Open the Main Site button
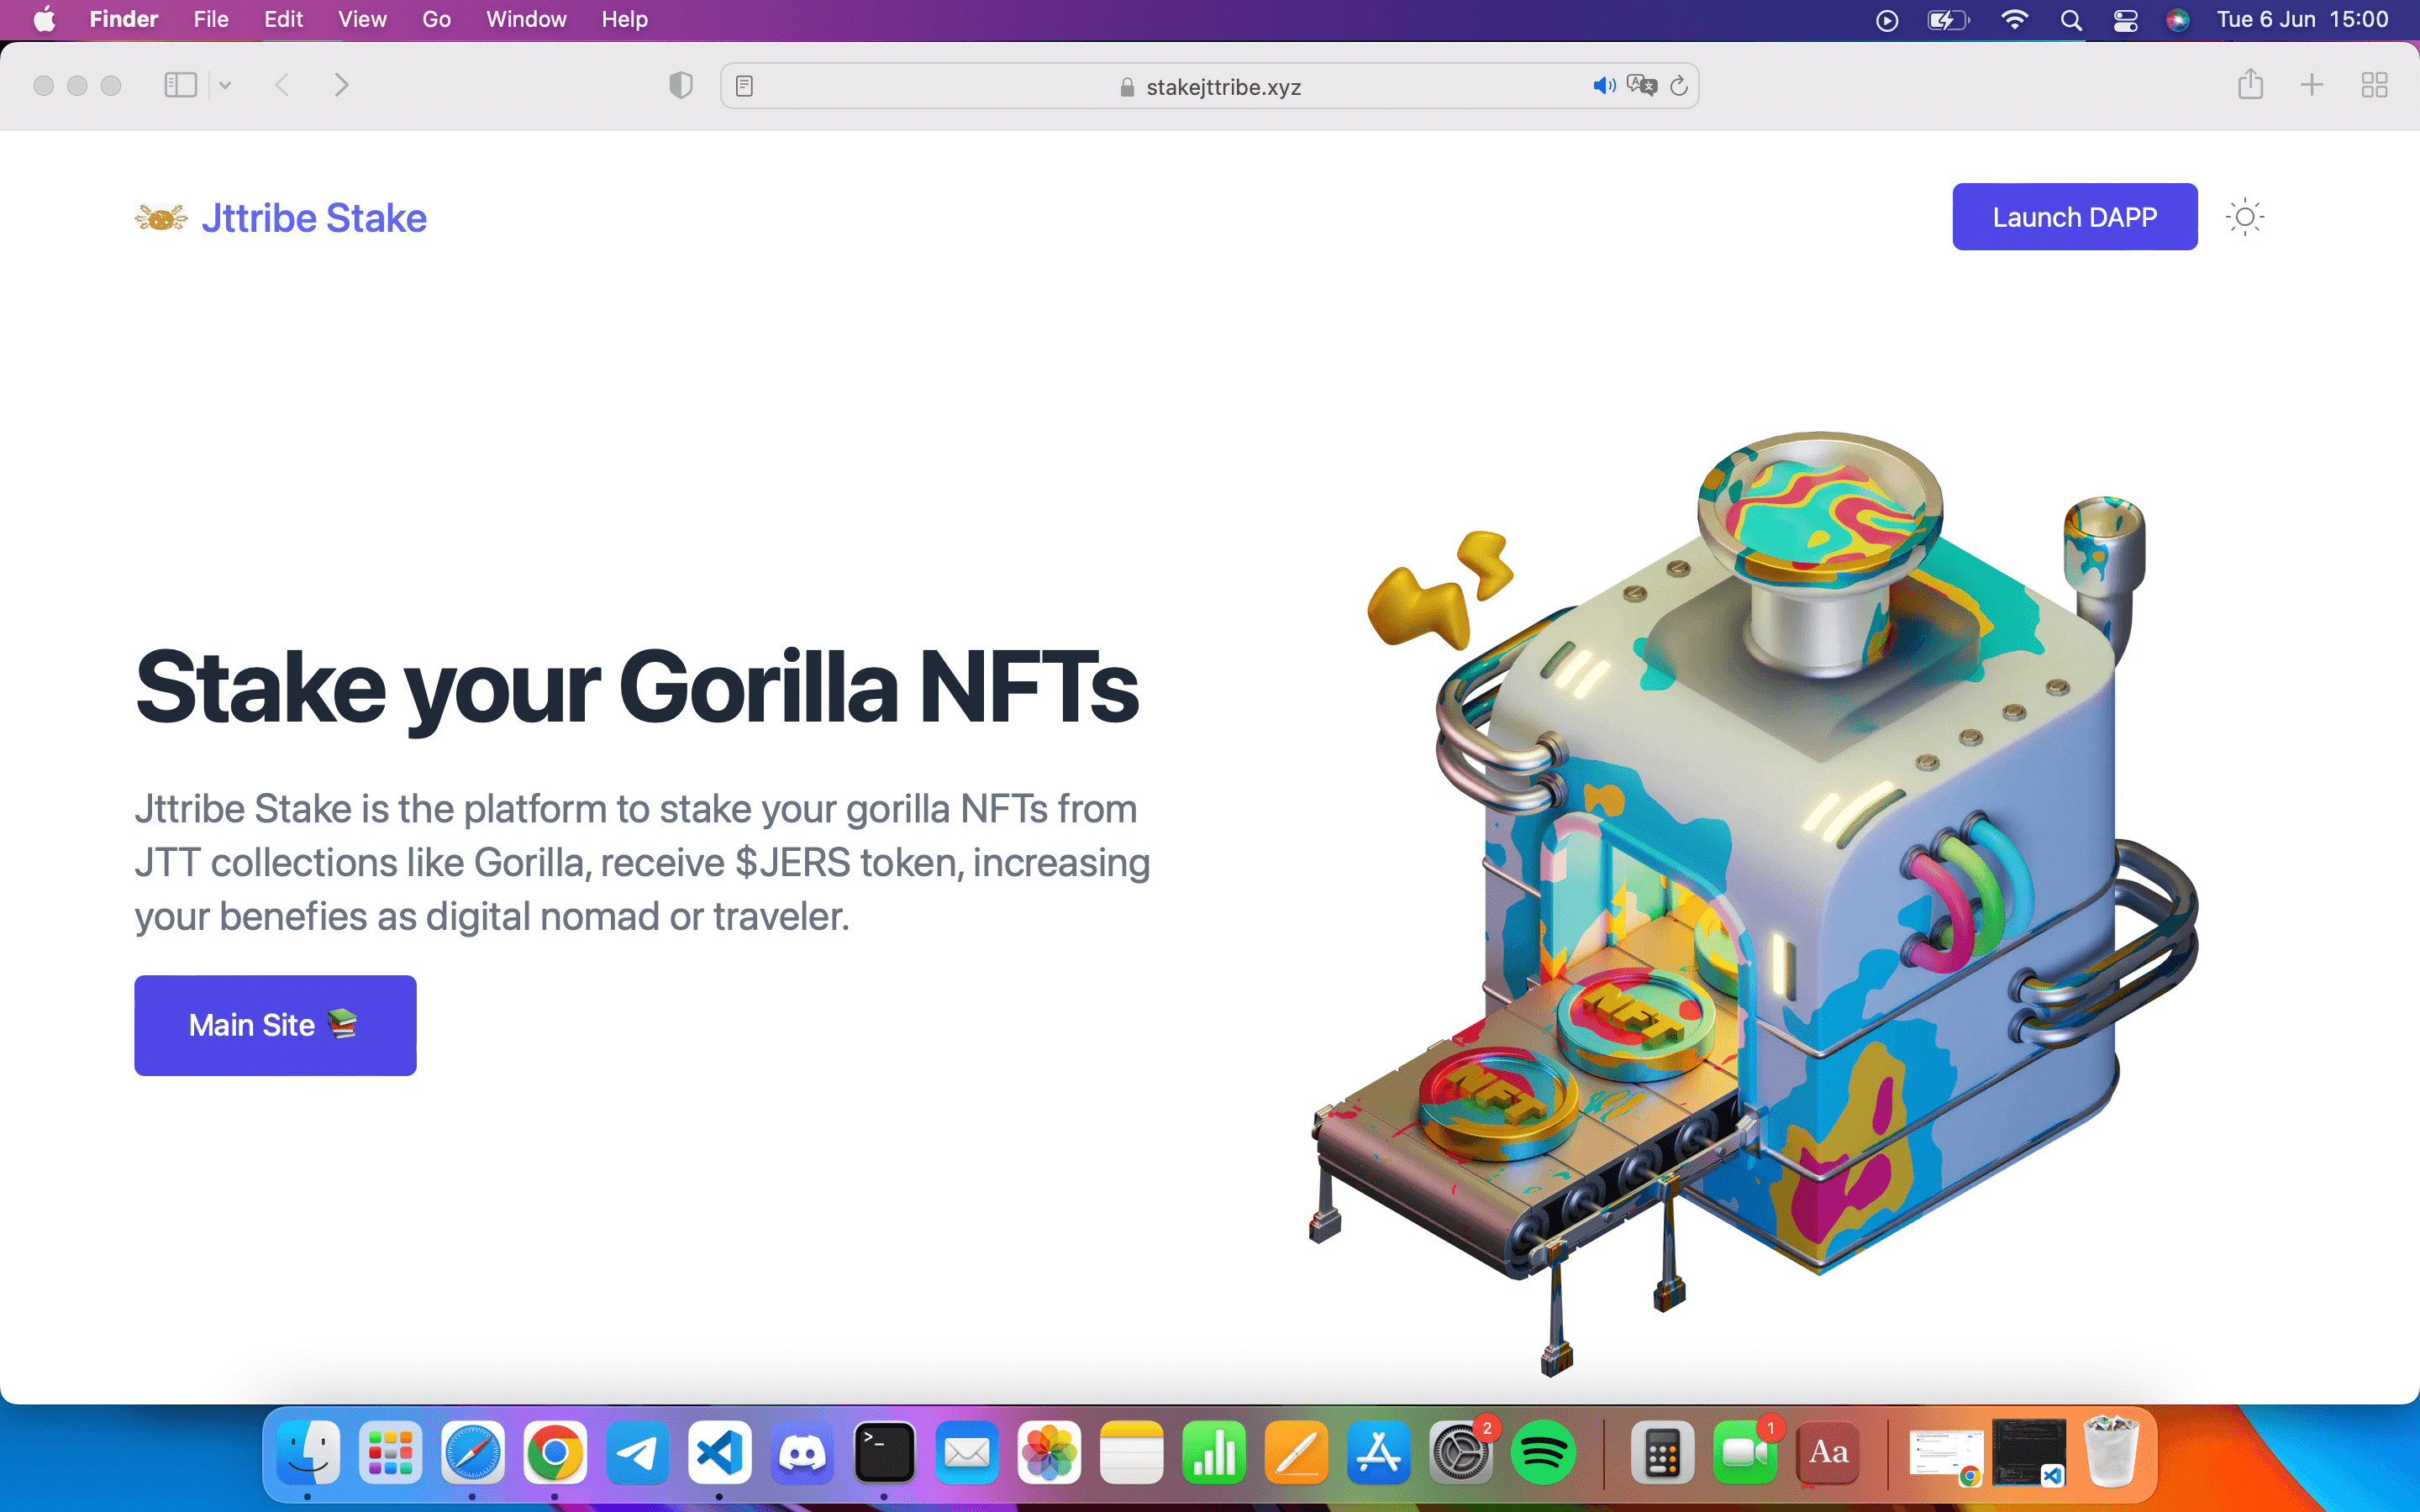This screenshot has width=2420, height=1512. coord(275,1025)
